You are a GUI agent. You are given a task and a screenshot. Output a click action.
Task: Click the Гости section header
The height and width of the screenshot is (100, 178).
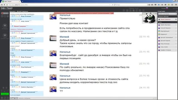[x=167, y=22]
